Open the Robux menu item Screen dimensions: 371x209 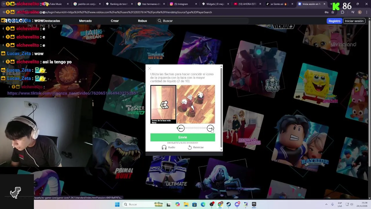coord(142,21)
